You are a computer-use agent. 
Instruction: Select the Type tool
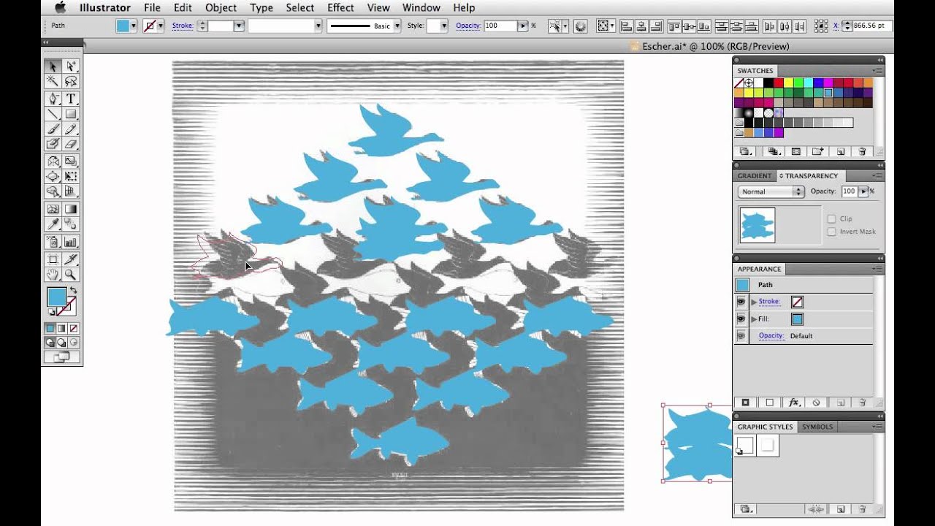(71, 97)
